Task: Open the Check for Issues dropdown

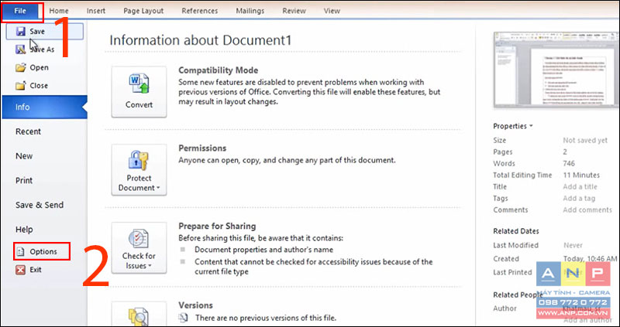Action: tap(139, 247)
